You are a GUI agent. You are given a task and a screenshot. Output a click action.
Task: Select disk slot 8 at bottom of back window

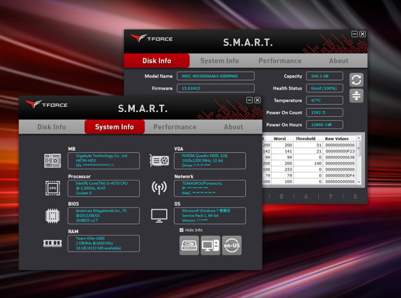(x=355, y=197)
